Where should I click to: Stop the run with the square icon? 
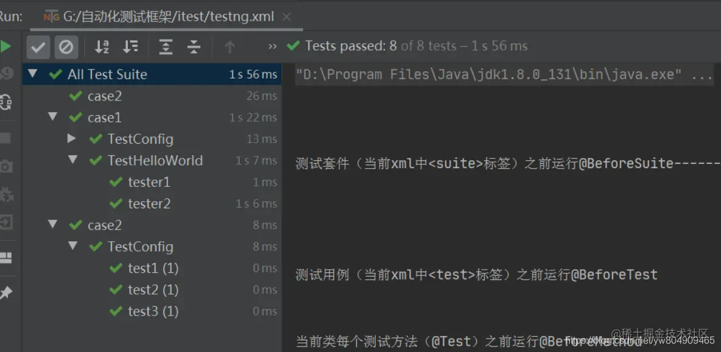pos(5,138)
